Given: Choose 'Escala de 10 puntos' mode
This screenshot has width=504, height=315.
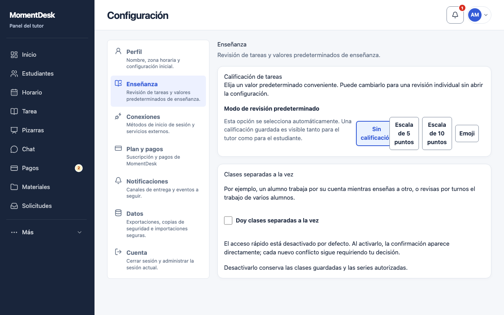Looking at the screenshot, I should click(x=437, y=133).
